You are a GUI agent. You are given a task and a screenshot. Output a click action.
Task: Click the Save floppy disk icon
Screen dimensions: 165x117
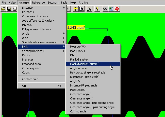(9, 9)
